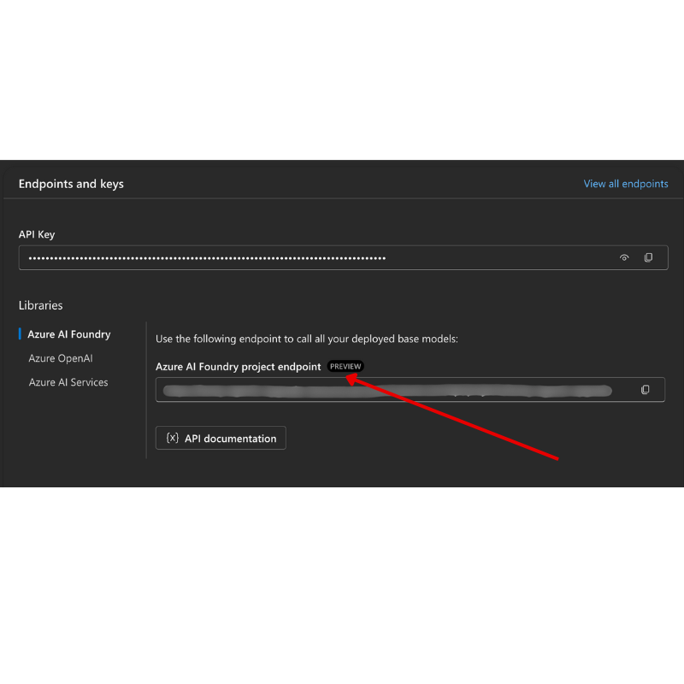Open View all endpoints
Screen dimensions: 684x684
click(x=626, y=183)
